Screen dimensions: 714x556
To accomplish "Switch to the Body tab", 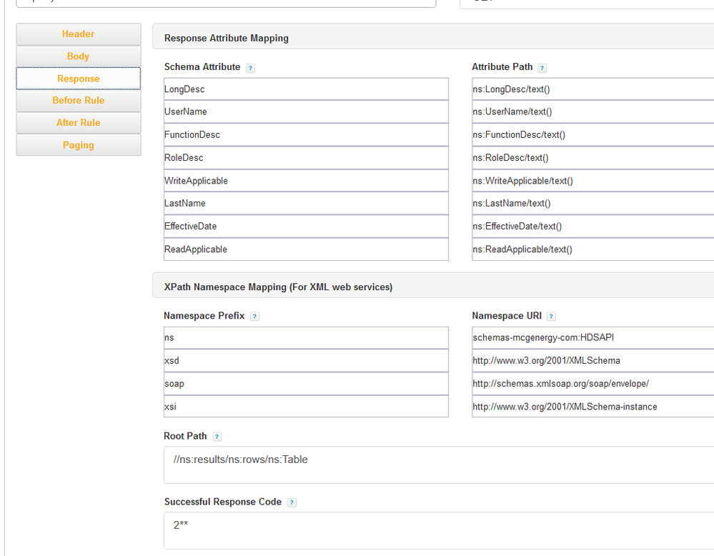I will point(79,56).
